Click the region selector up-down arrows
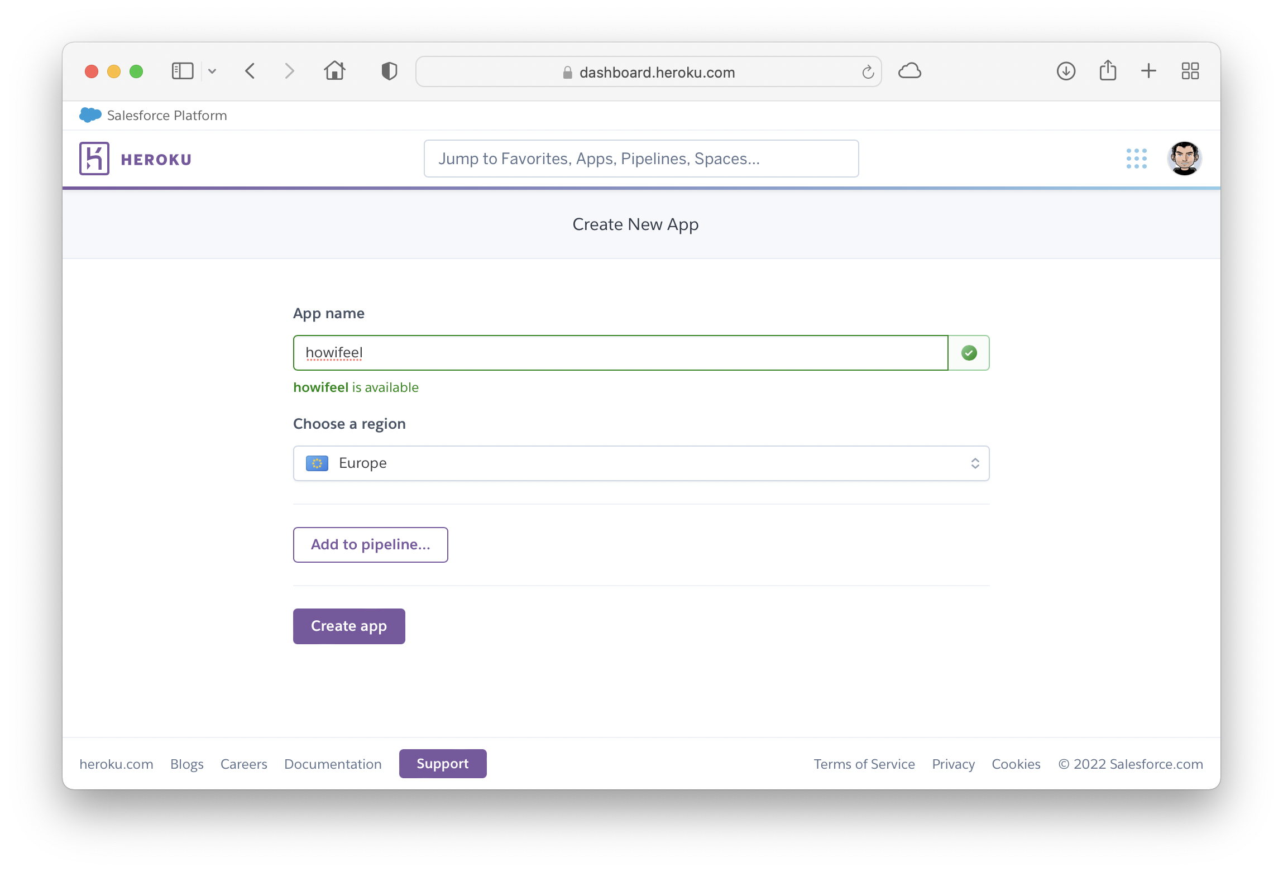The height and width of the screenshot is (872, 1283). click(x=975, y=463)
